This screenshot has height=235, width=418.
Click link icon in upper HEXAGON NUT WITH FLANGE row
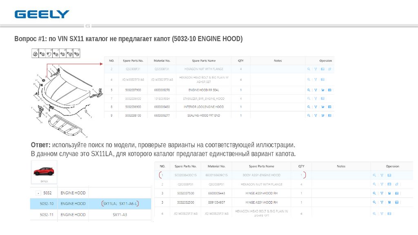pyautogui.click(x=329, y=69)
